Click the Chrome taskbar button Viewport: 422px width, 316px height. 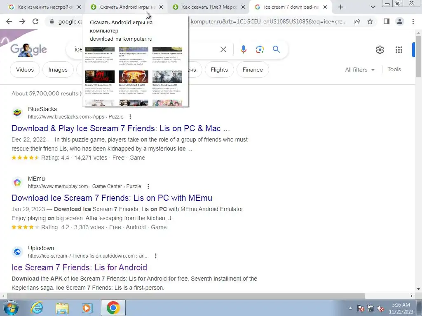pos(113,308)
